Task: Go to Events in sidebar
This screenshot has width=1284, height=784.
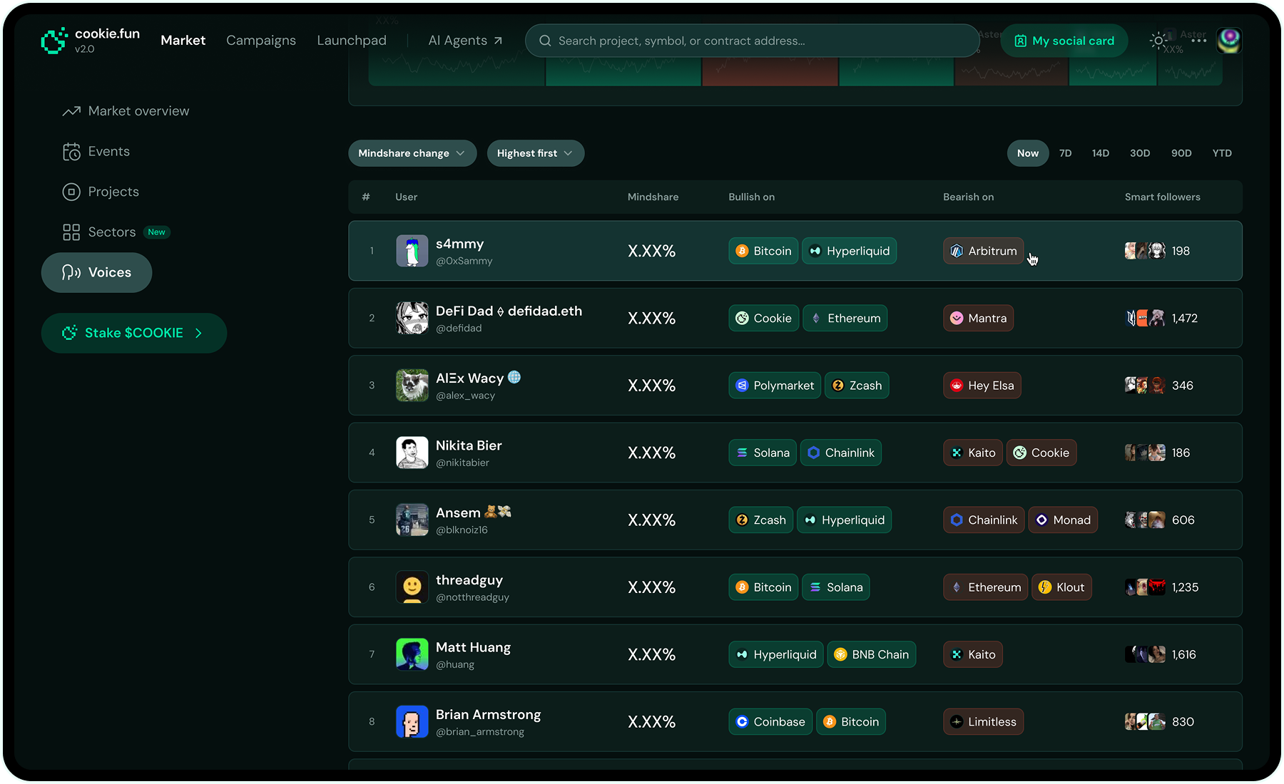Action: (96, 152)
